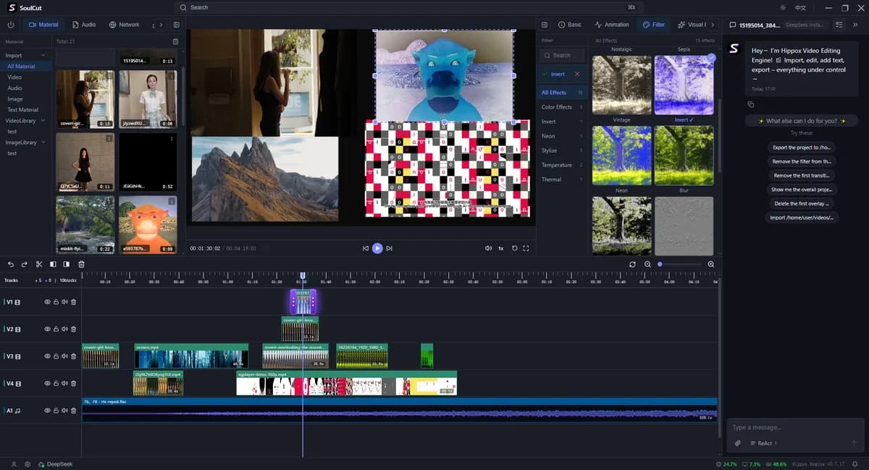This screenshot has width=869, height=470.
Task: Select the Thermal filter category
Action: 563,180
